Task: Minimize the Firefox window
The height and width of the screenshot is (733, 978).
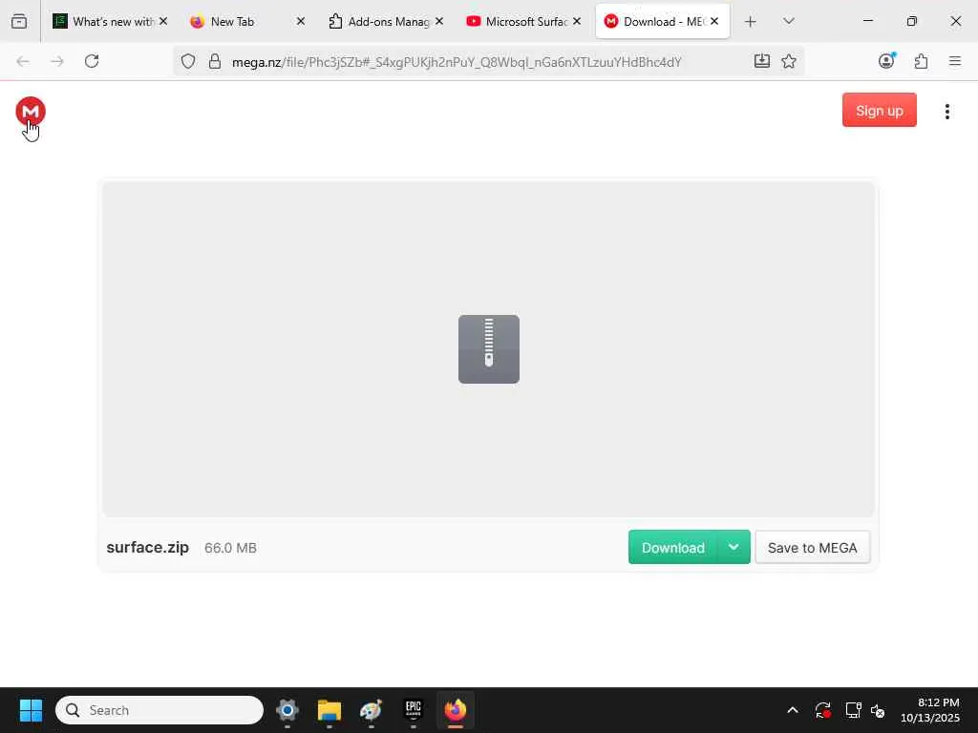Action: (x=867, y=21)
